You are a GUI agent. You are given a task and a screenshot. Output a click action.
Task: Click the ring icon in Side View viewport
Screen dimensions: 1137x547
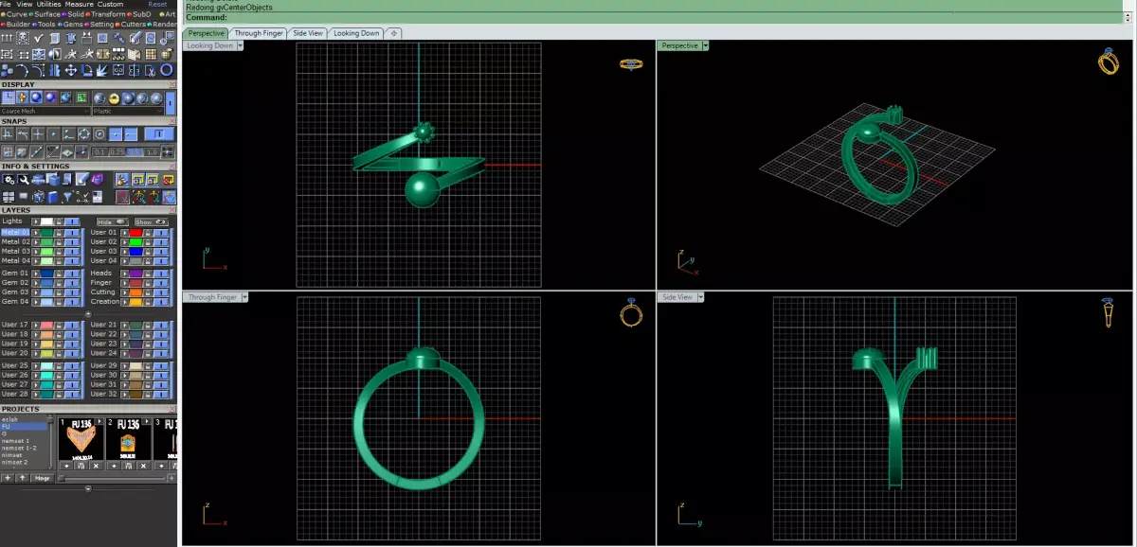(1108, 312)
